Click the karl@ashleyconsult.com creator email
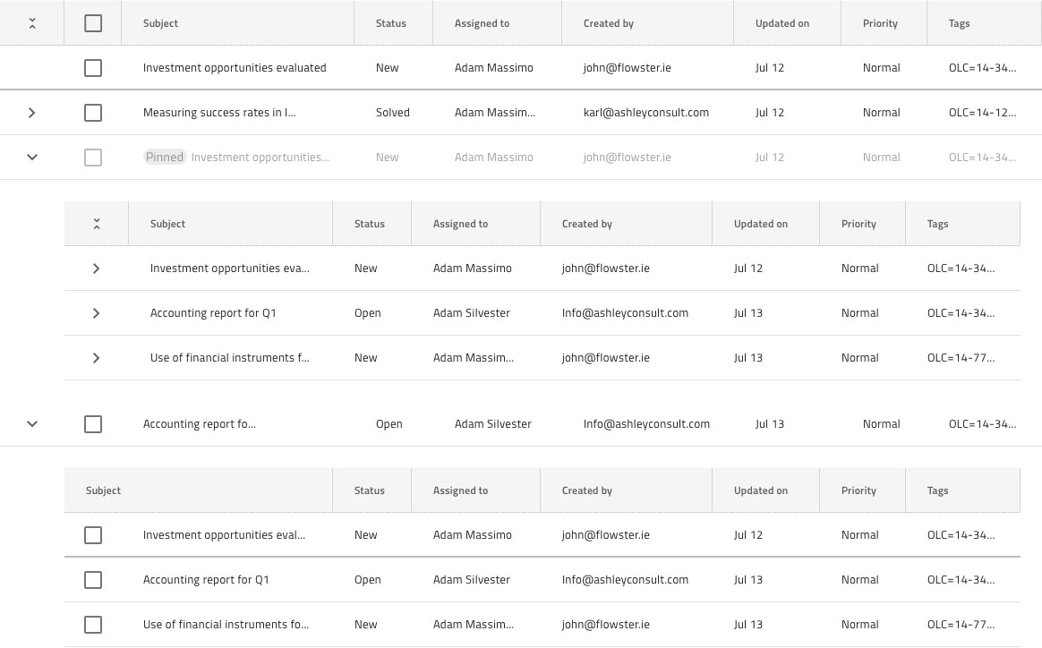This screenshot has height=648, width=1042. [646, 113]
